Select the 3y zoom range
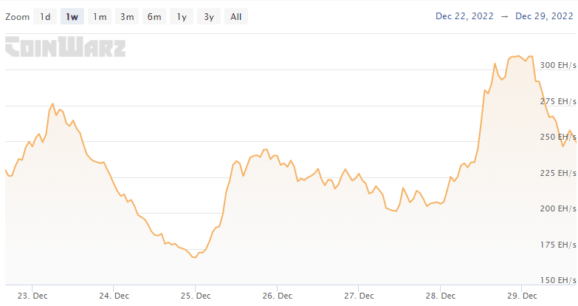Viewport: 578px width, 306px height. [208, 16]
